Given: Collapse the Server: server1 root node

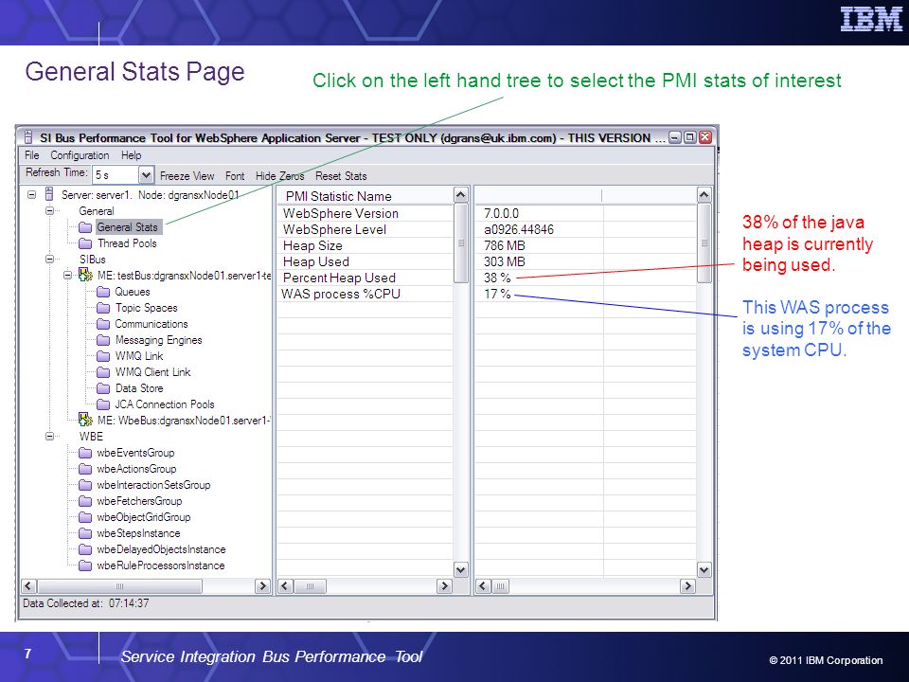Looking at the screenshot, I should [x=32, y=195].
